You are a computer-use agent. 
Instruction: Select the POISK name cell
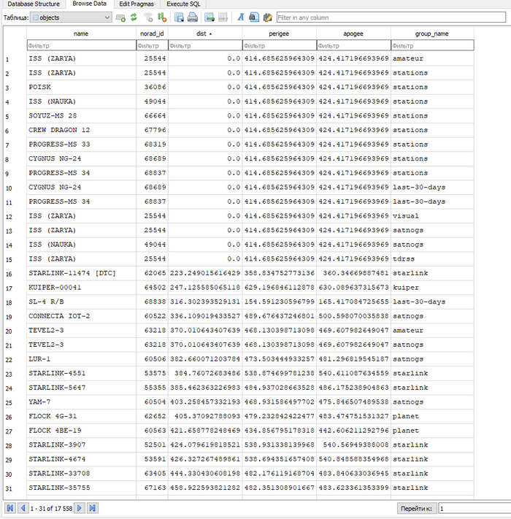[x=82, y=88]
